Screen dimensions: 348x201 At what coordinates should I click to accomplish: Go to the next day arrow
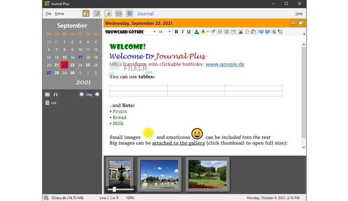(97, 94)
